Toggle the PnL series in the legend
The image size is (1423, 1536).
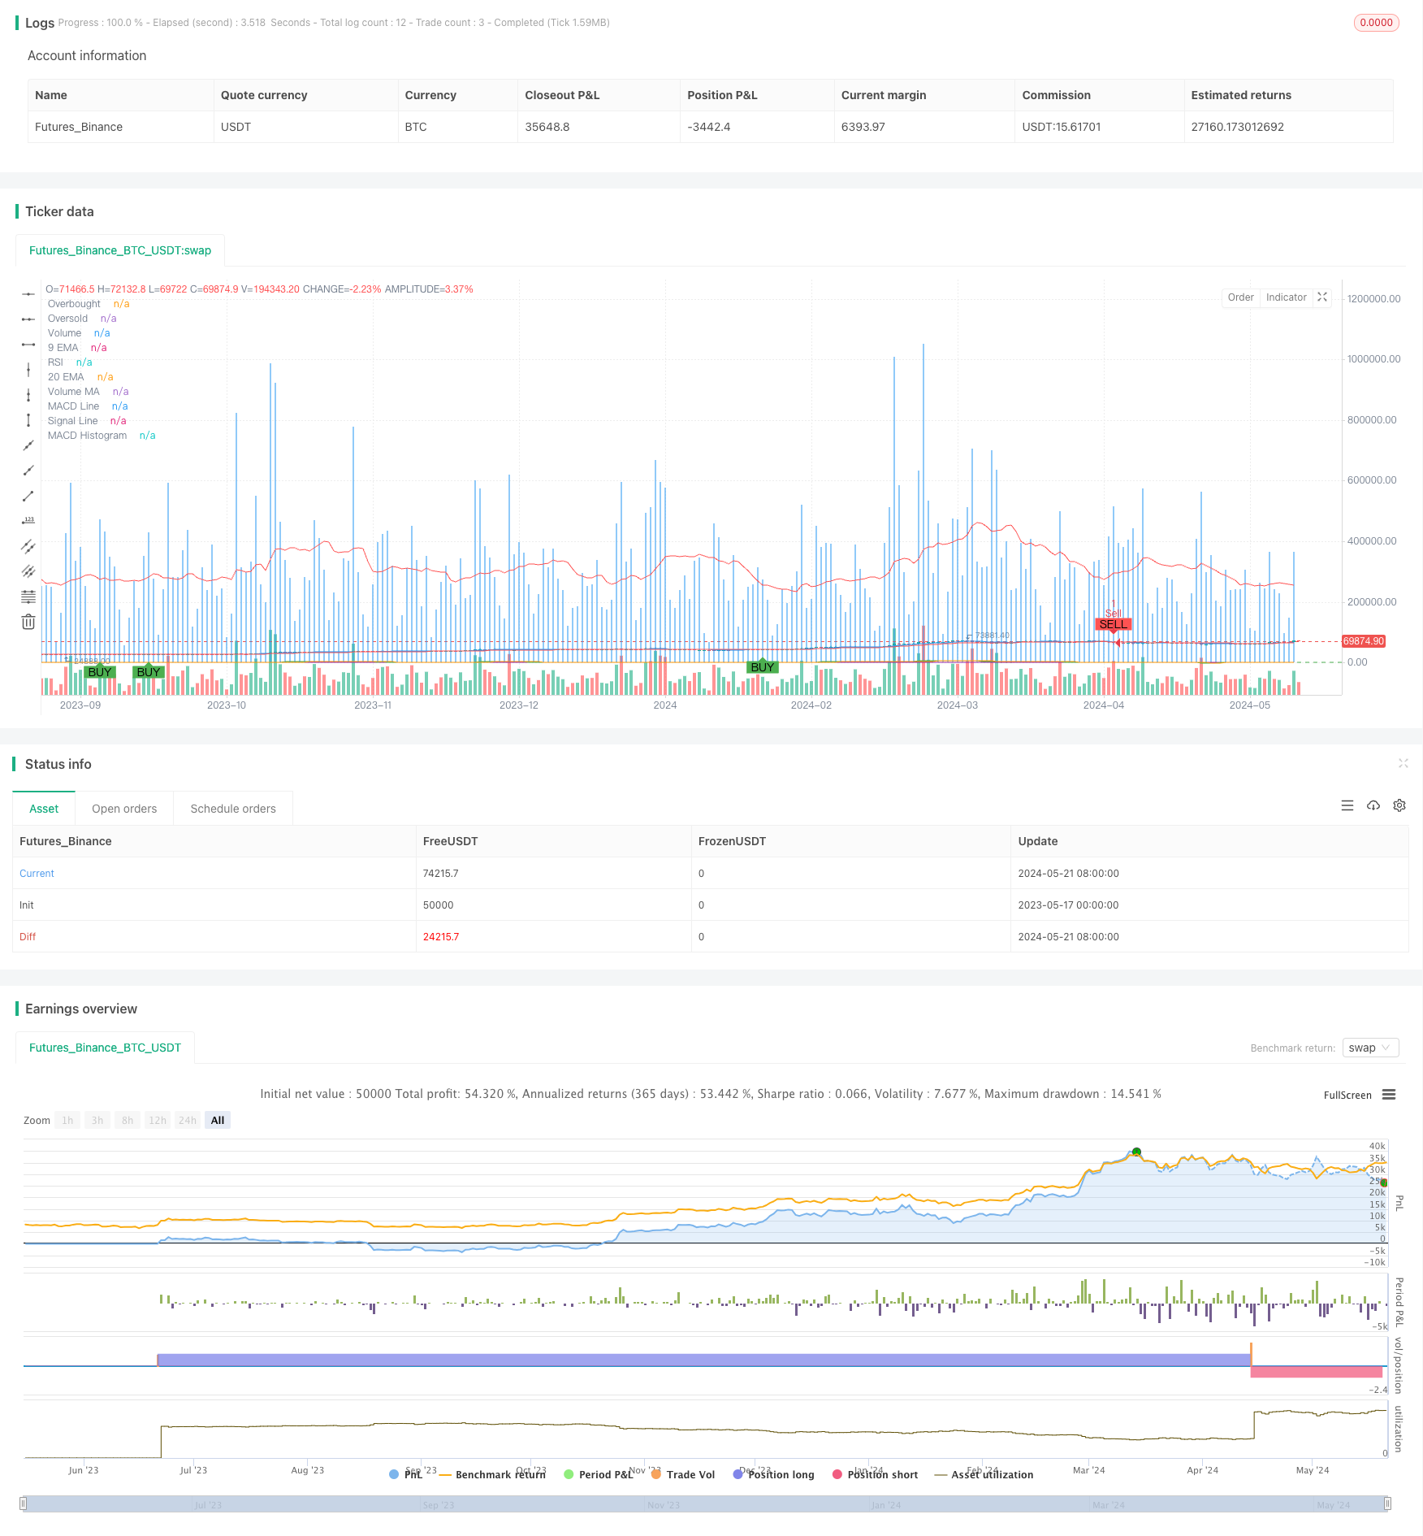(x=406, y=1474)
